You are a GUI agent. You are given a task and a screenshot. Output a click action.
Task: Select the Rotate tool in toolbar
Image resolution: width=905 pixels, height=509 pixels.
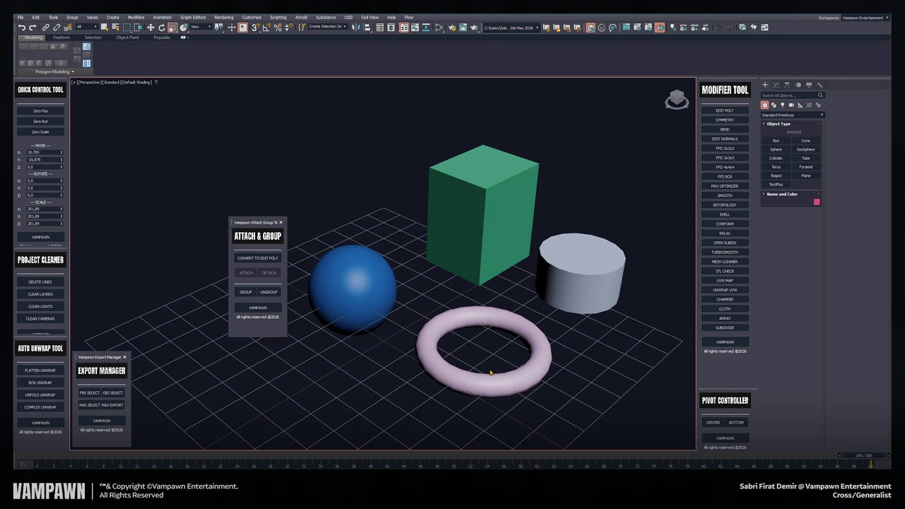(161, 27)
